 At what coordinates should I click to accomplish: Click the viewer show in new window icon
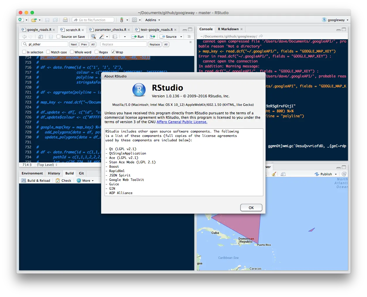click(283, 174)
